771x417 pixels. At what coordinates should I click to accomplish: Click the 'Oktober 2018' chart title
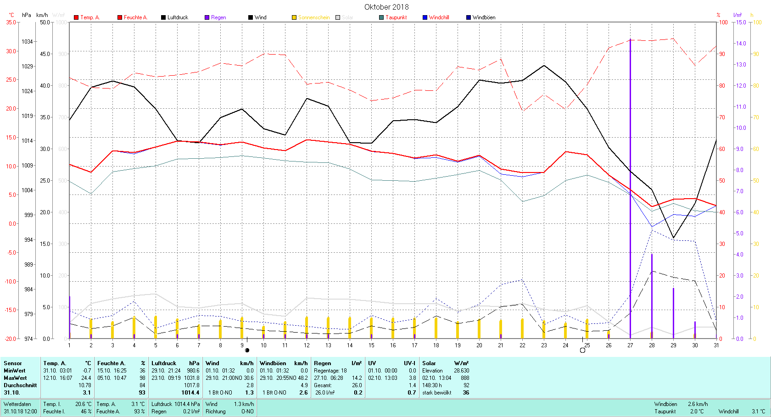tap(386, 7)
